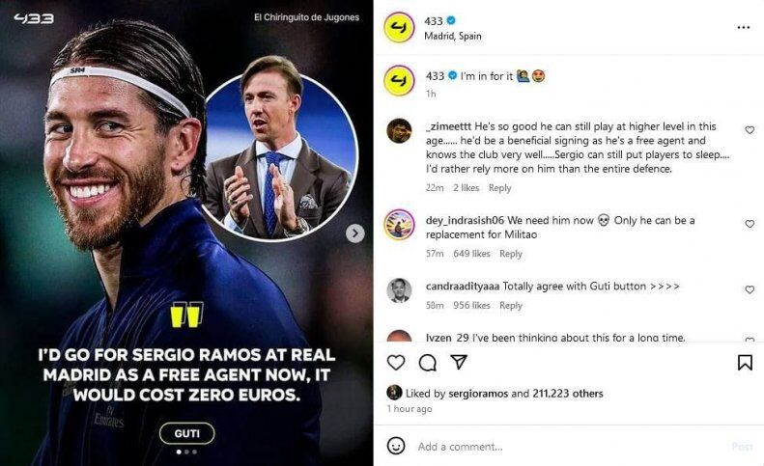Select the second carousel dot indicator

tap(186, 452)
